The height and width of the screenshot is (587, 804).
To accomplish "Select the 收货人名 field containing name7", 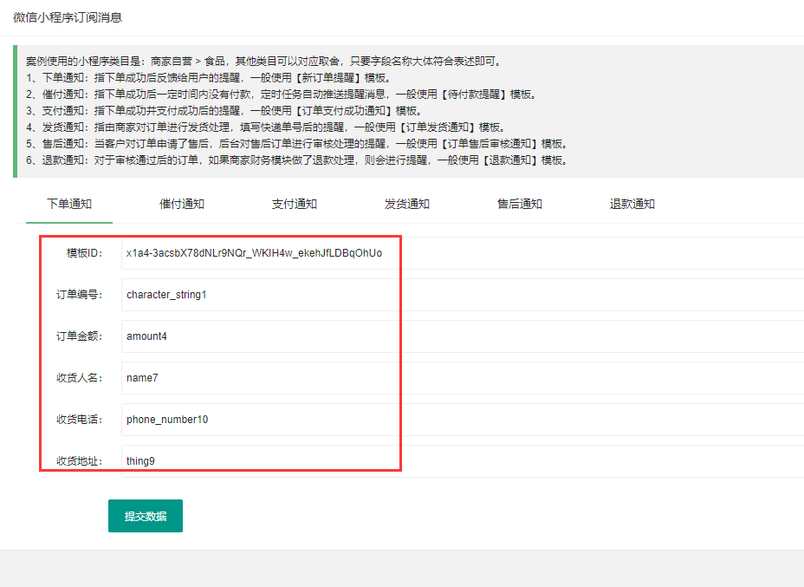I will 459,378.
